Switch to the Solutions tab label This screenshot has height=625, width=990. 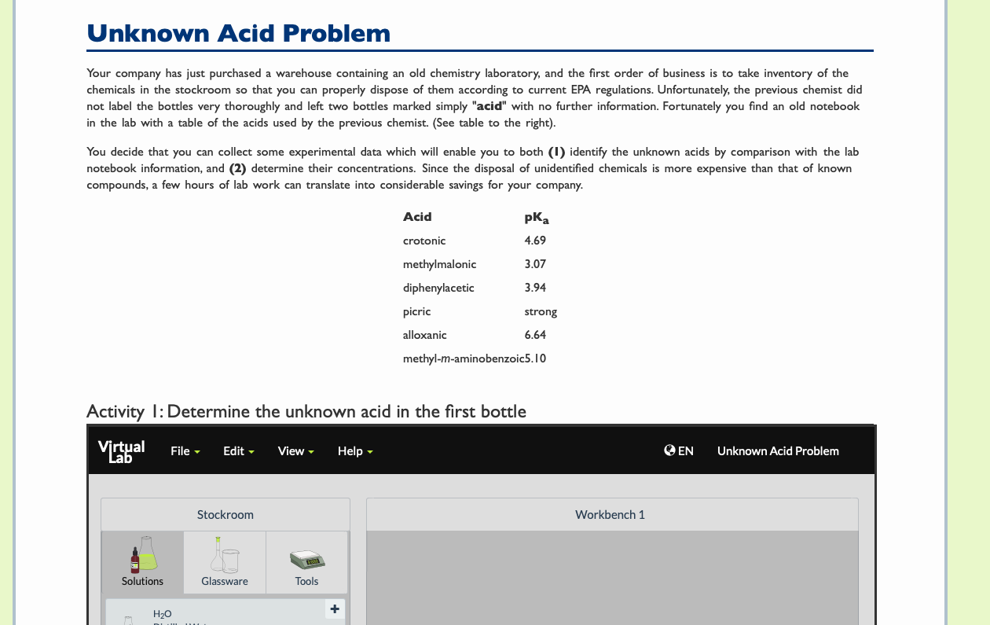(141, 581)
